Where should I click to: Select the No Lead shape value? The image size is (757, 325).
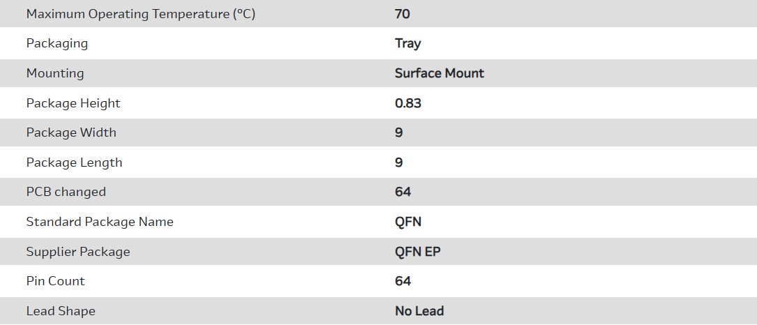coord(419,311)
